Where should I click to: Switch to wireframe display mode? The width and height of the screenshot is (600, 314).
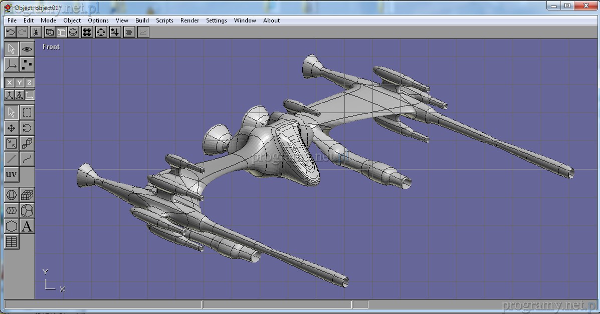coord(50,32)
